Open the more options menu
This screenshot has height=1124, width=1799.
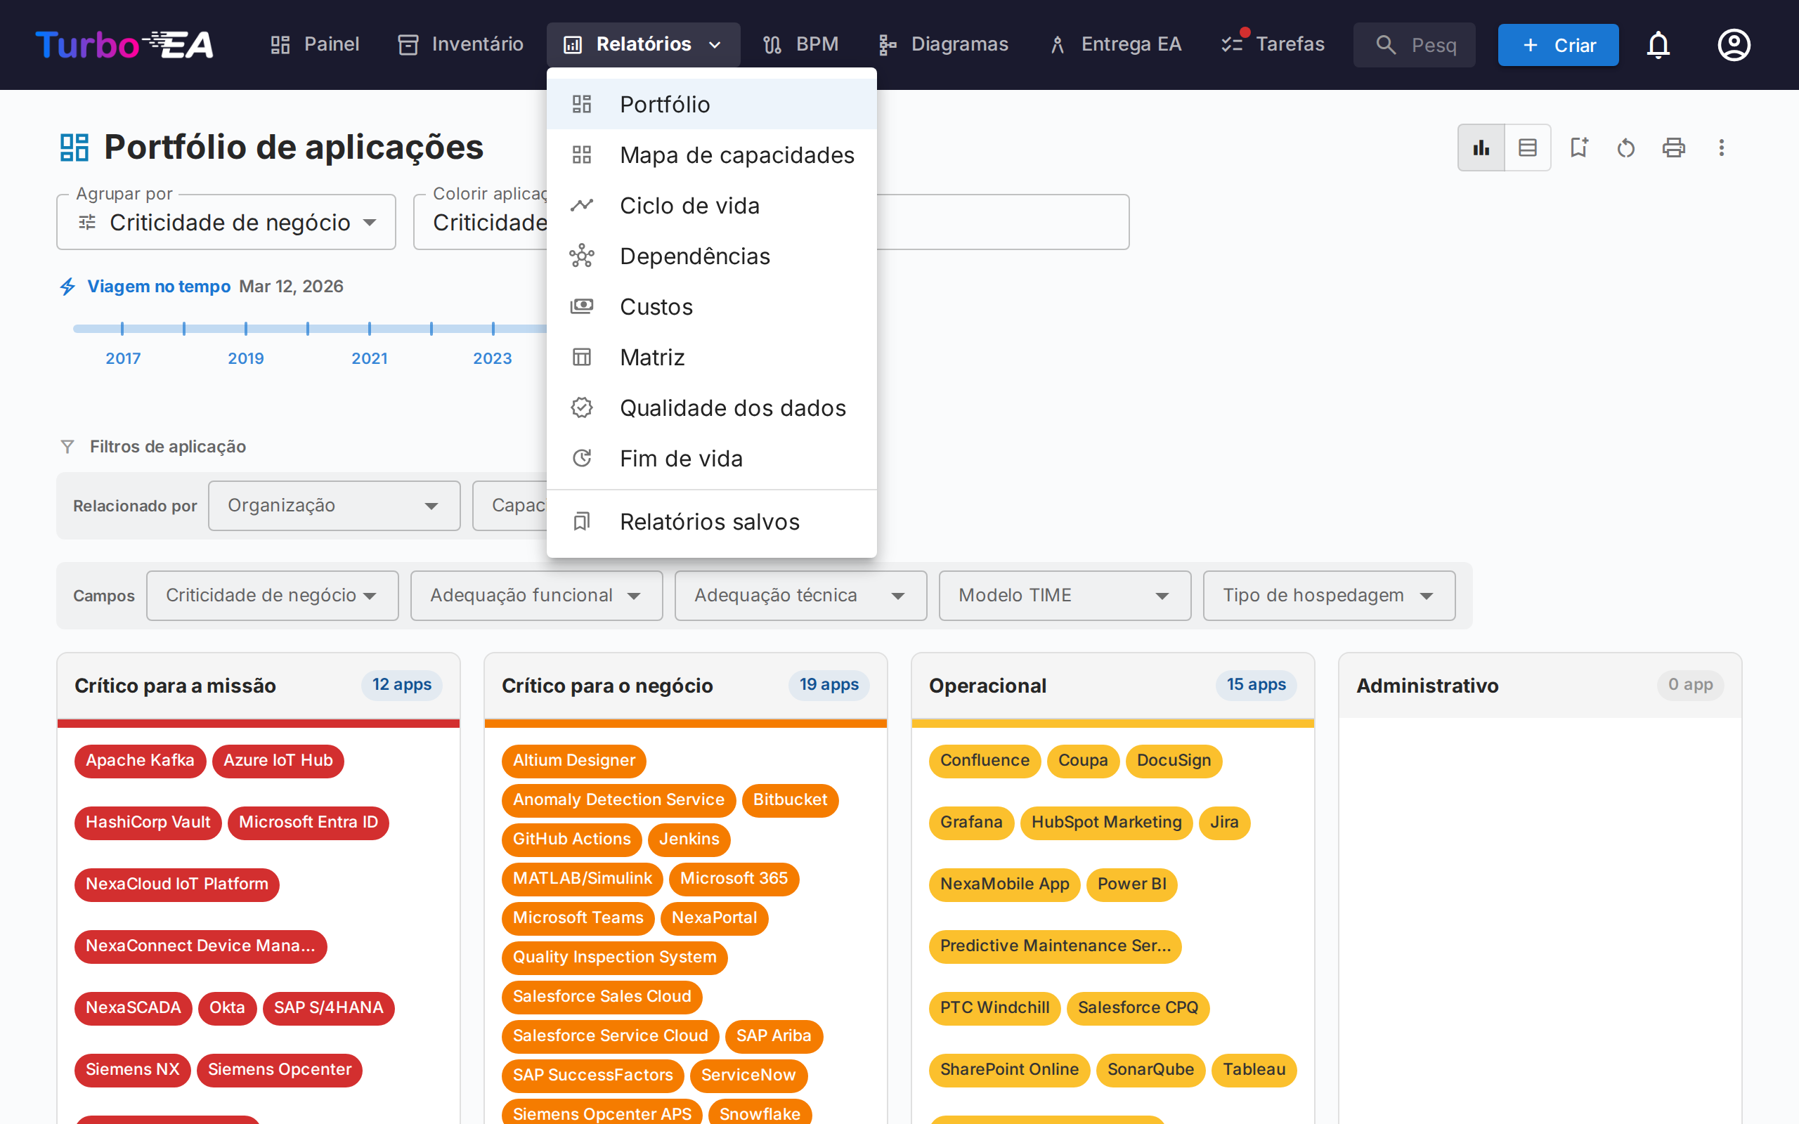pos(1722,148)
